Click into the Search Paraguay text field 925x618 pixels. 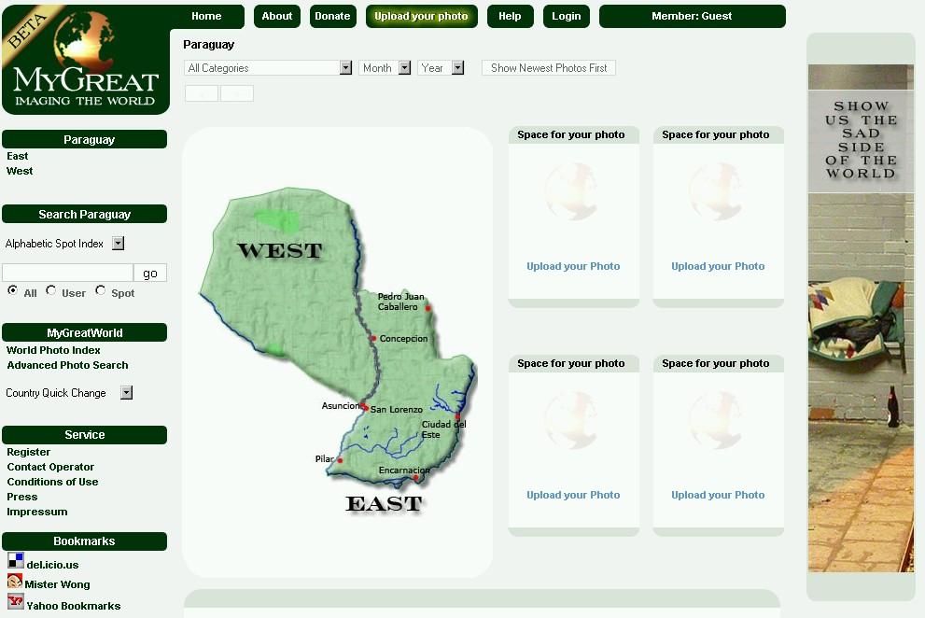(x=68, y=273)
